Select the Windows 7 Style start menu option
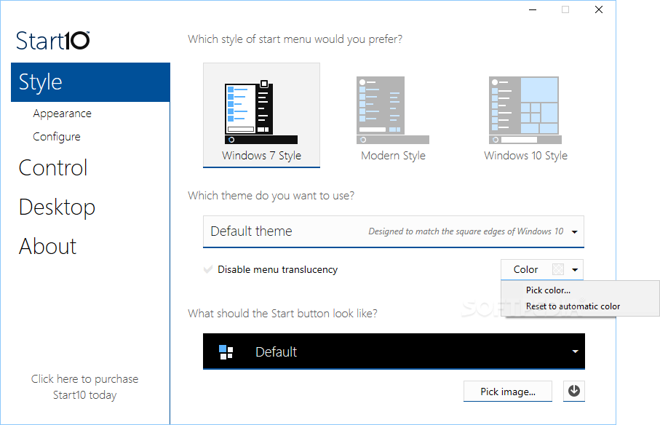 (x=261, y=115)
